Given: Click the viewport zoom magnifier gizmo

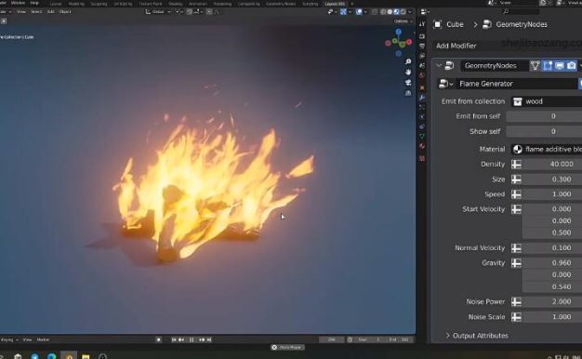Looking at the screenshot, I should tap(408, 61).
